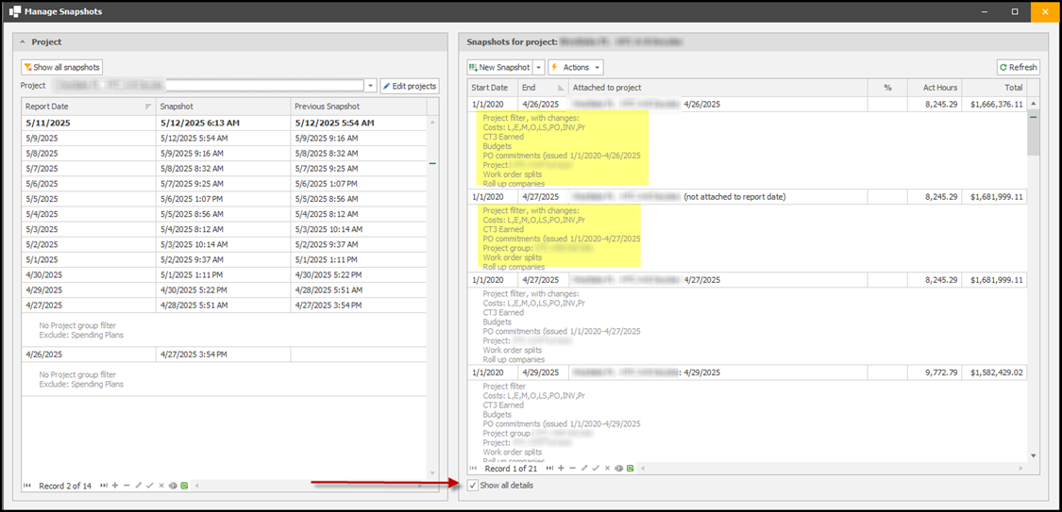Click the Edit projects button
This screenshot has width=1062, height=512.
click(410, 86)
